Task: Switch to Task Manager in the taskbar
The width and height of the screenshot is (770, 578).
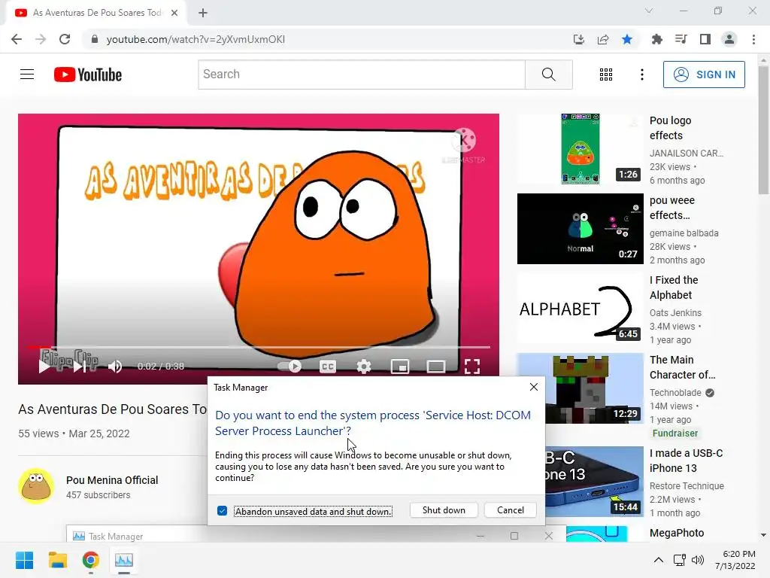Action: tap(124, 560)
